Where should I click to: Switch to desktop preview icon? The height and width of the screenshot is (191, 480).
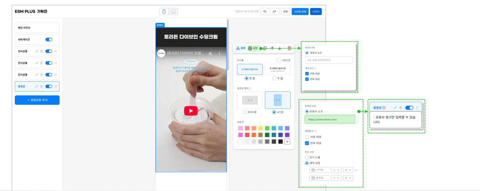(173, 12)
